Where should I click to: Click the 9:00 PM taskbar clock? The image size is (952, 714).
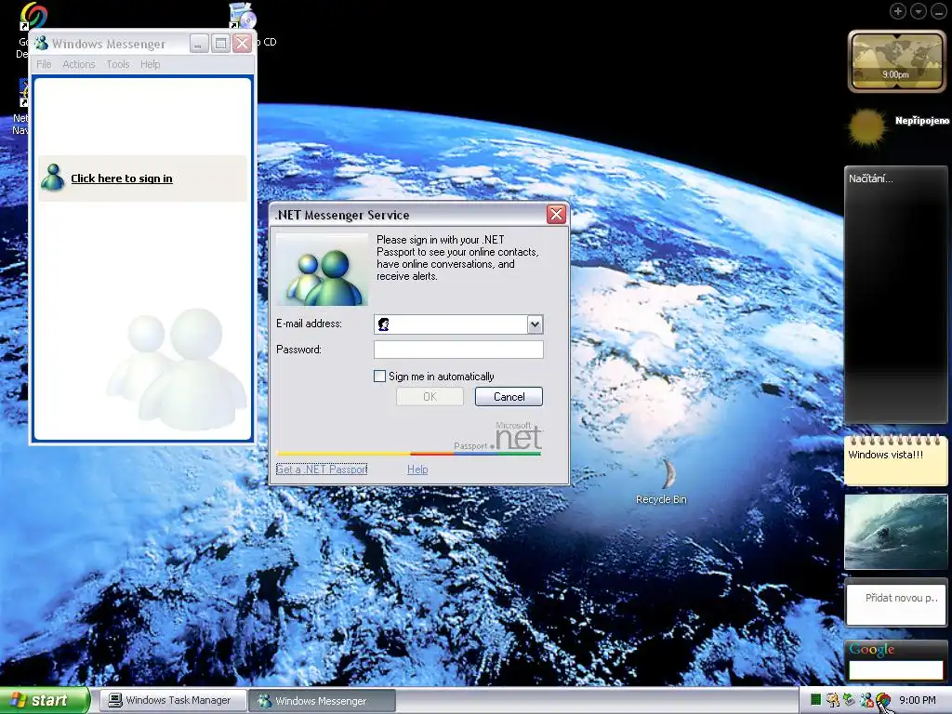918,701
